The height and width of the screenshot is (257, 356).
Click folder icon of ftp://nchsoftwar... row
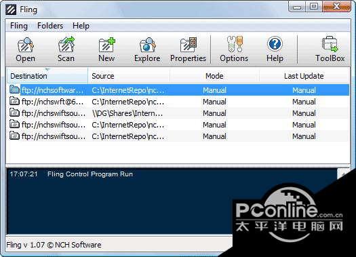pyautogui.click(x=14, y=90)
